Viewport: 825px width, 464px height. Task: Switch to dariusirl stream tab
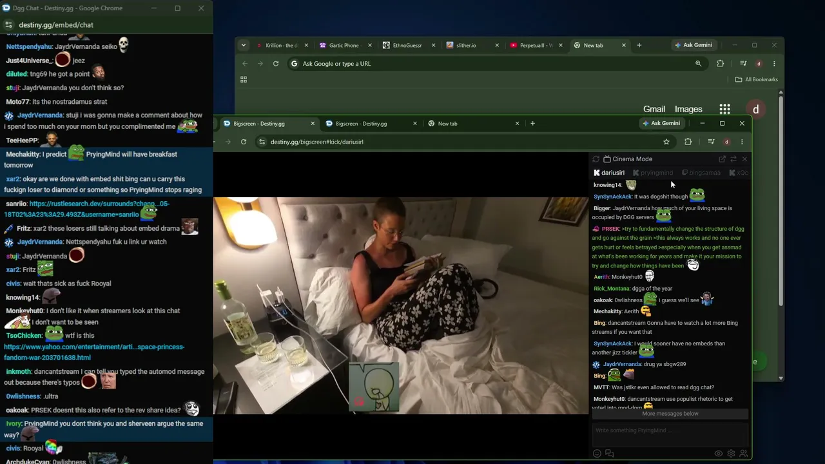[x=609, y=173]
